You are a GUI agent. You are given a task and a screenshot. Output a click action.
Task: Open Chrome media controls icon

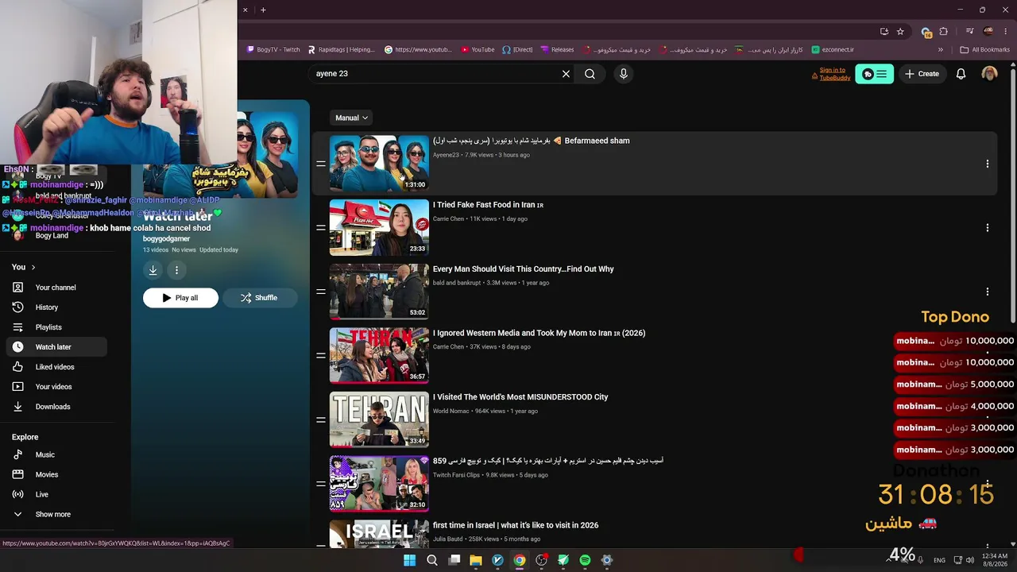click(x=969, y=32)
